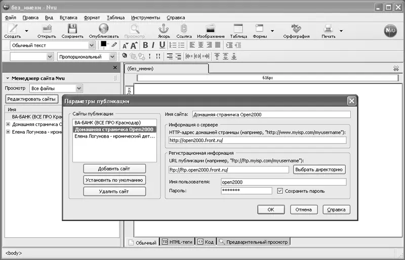Select Елена Логунова site in publication list

114,136
